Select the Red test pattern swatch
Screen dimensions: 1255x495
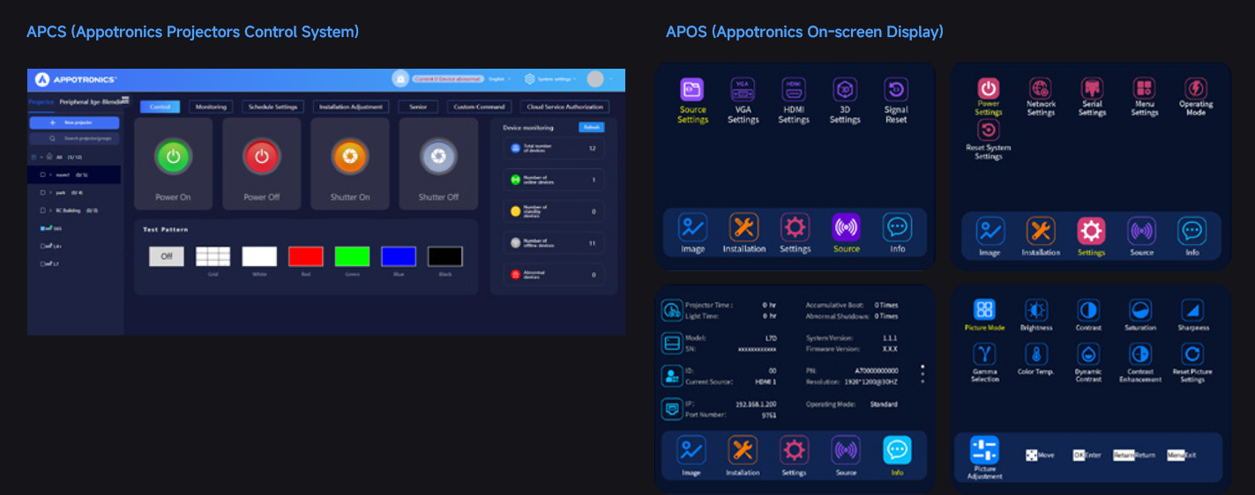click(305, 256)
